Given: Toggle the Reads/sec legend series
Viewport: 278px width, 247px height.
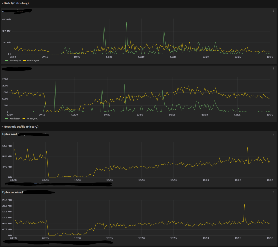Looking at the screenshot, I should pyautogui.click(x=15, y=118).
